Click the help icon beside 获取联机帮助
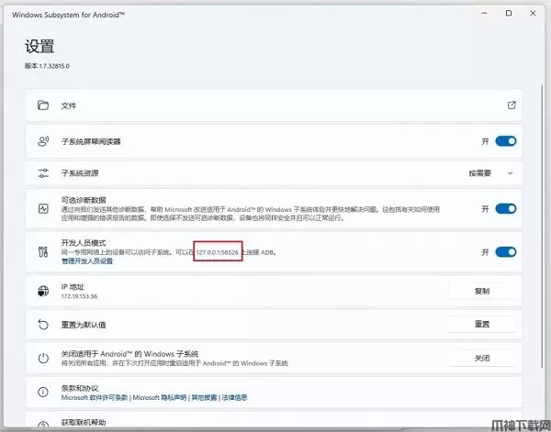The image size is (551, 432). [x=43, y=426]
